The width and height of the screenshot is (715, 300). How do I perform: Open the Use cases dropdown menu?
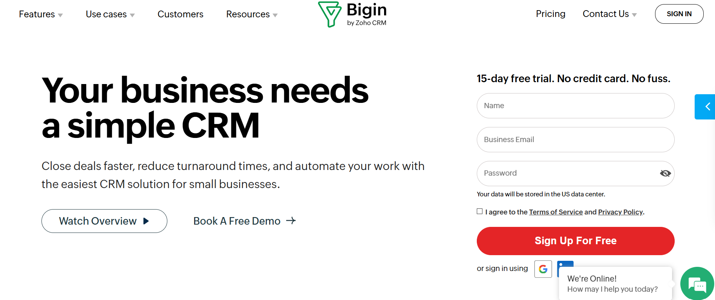click(110, 14)
